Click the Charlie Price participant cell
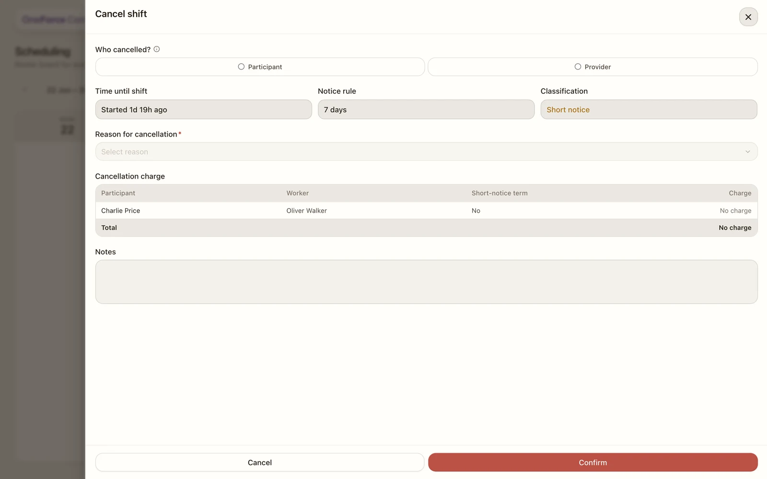767x479 pixels. click(x=121, y=211)
